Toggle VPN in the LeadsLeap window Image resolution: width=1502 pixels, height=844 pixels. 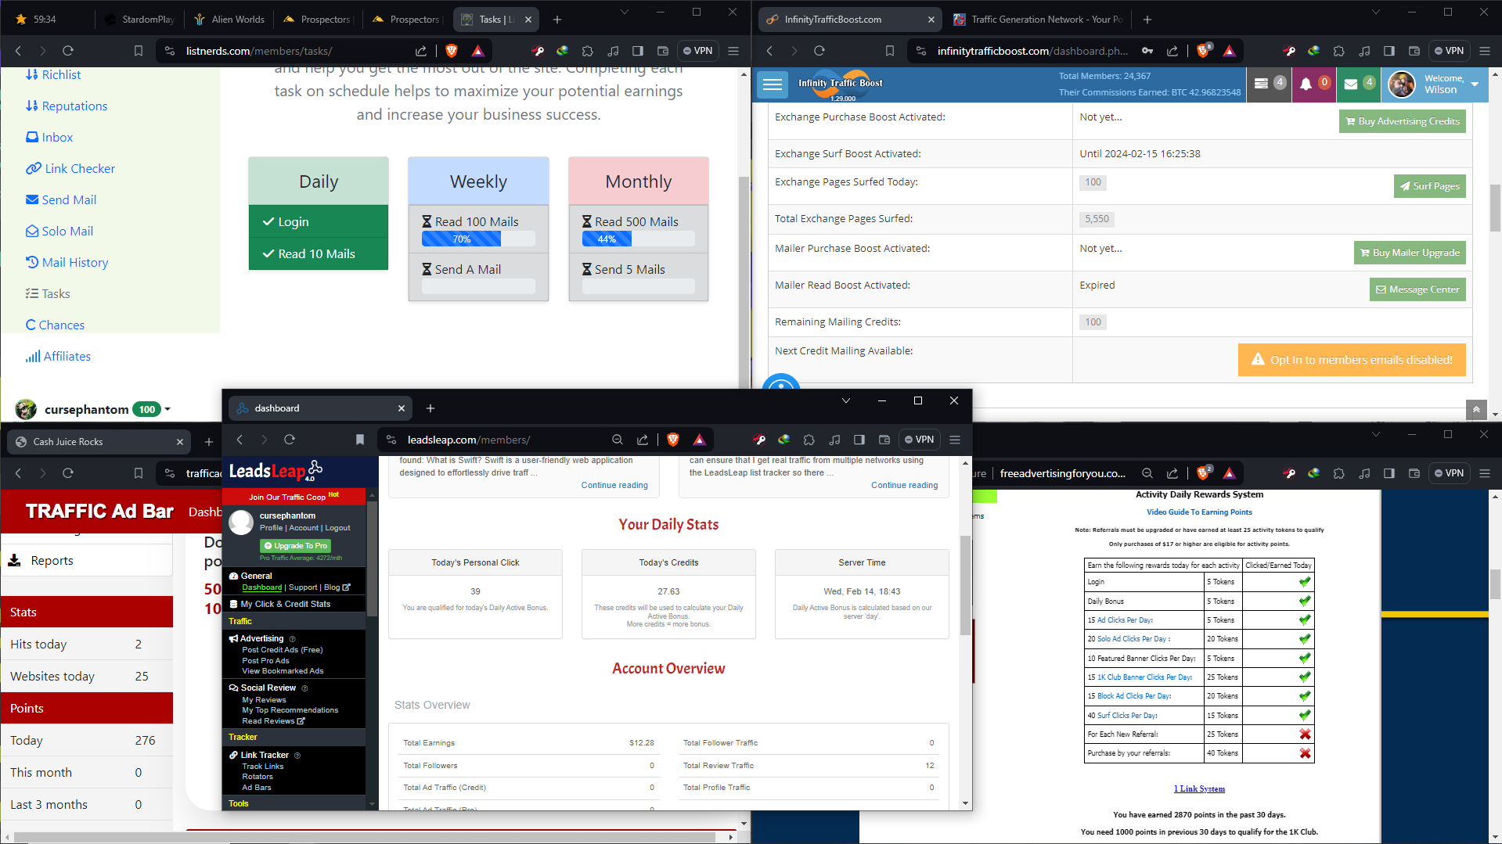pyautogui.click(x=919, y=440)
